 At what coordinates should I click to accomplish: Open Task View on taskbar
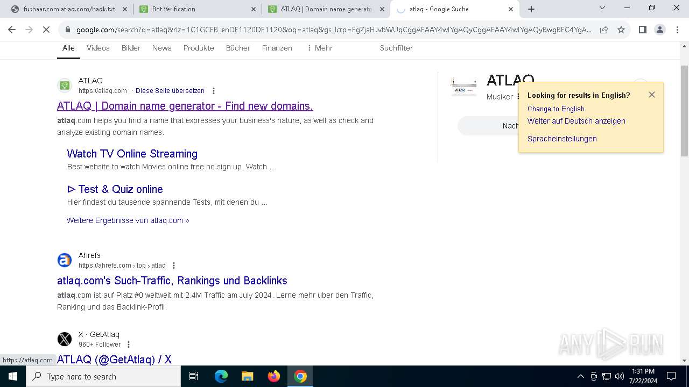194,376
